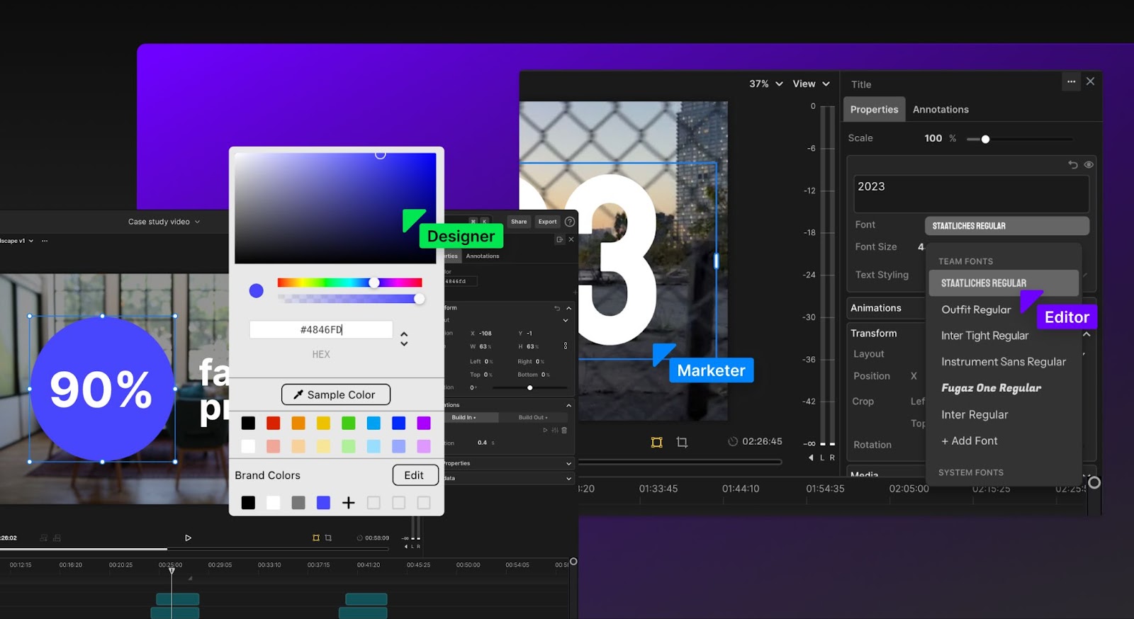Collapse the section containing Build In and Build Out
Viewport: 1134px width, 619px height.
(568, 405)
